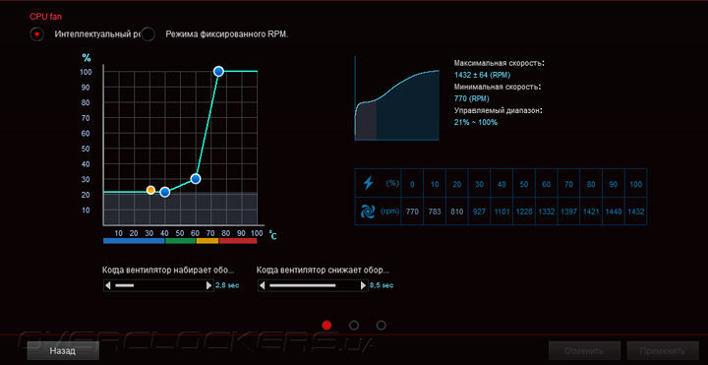Screen dimensions: 708x365
Task: Switch to the third page indicator dot
Action: point(382,326)
